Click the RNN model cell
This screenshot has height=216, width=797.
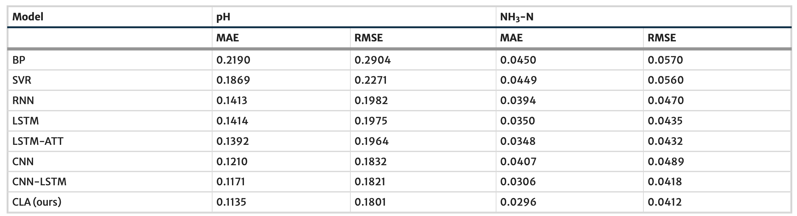[23, 101]
